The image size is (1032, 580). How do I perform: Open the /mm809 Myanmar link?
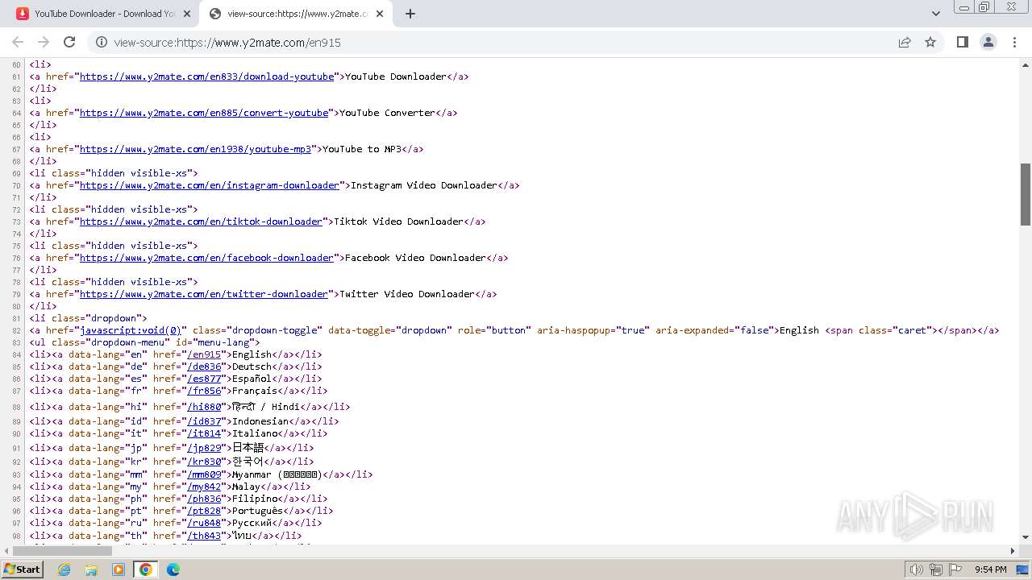coord(204,474)
